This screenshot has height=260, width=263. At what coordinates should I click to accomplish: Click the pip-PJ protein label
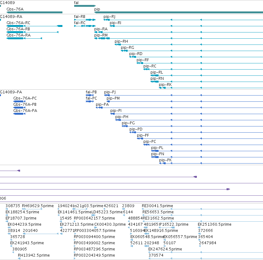pyautogui.click(x=110, y=92)
